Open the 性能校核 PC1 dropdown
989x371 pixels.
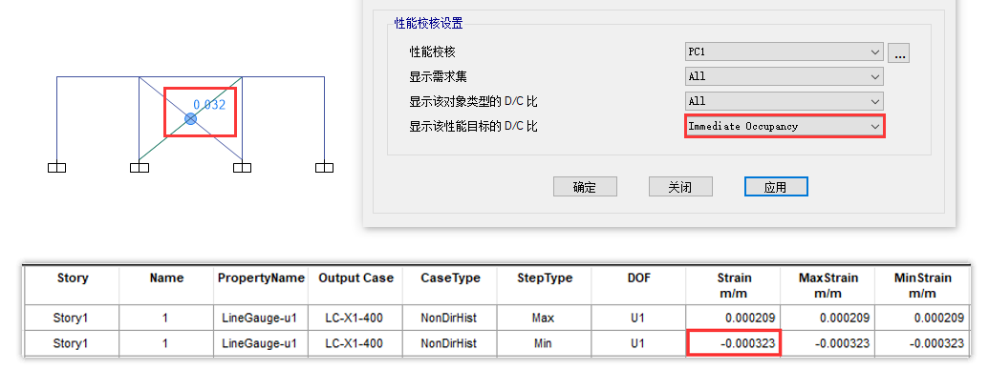pos(784,52)
